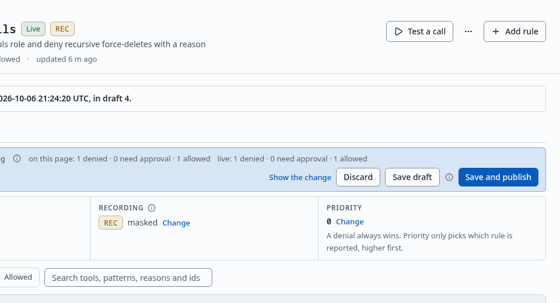Discard the pending changes
This screenshot has width=560, height=303.
click(358, 177)
